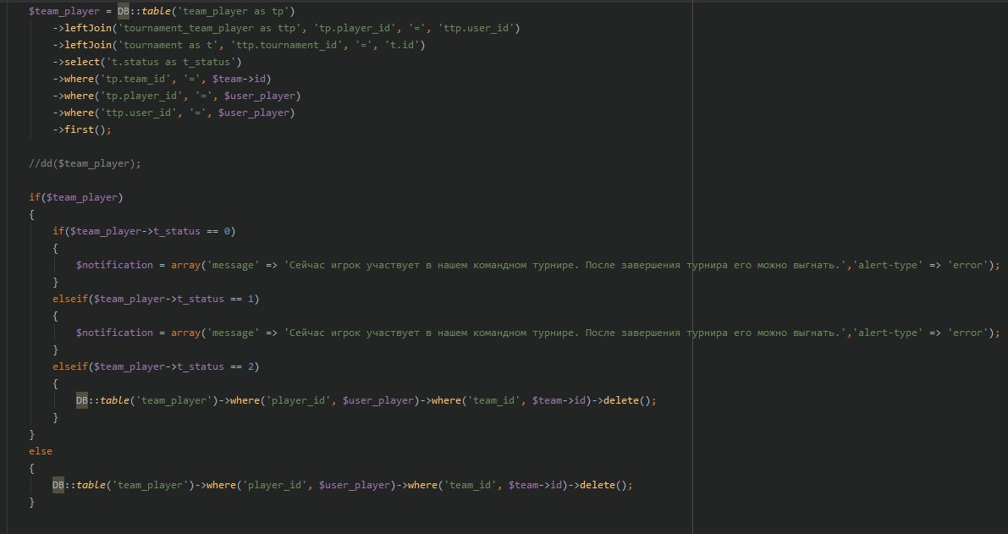
Task: Click the 'team_player as tp' string
Action: coord(232,11)
